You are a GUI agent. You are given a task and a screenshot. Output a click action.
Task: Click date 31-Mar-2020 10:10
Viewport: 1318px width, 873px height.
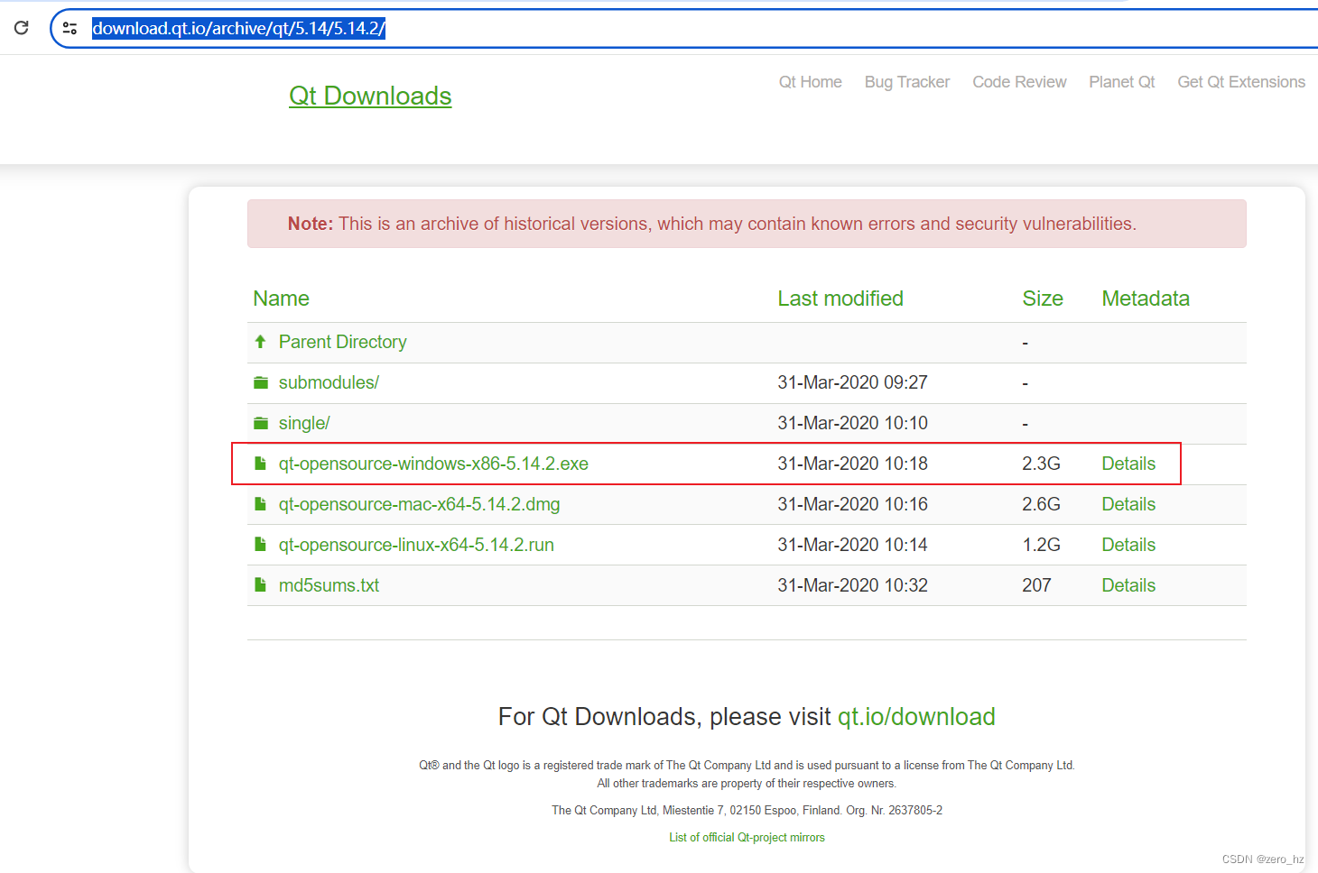click(852, 423)
